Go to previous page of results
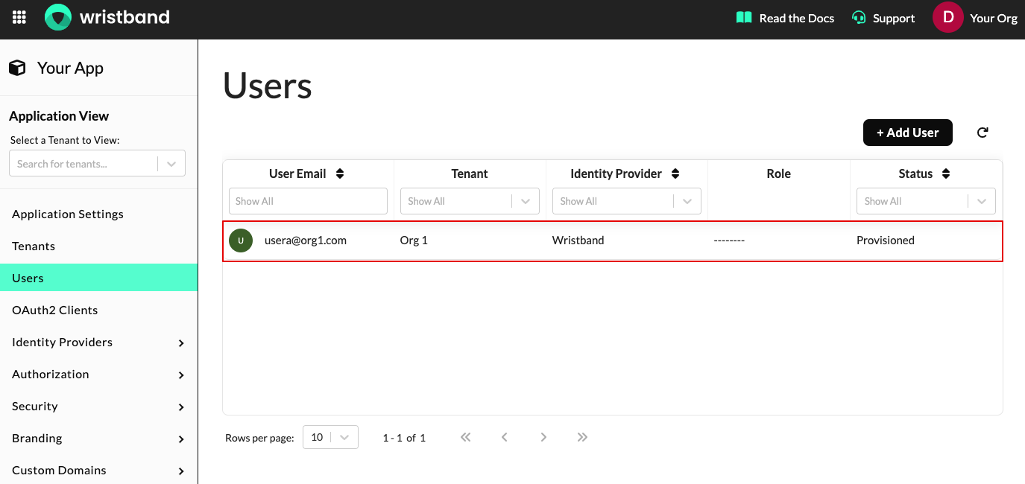The image size is (1025, 484). click(x=505, y=437)
